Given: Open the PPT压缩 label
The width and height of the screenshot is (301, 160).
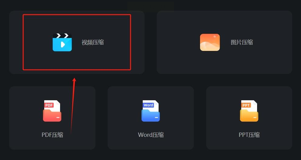Looking at the screenshot, I should pyautogui.click(x=249, y=135).
